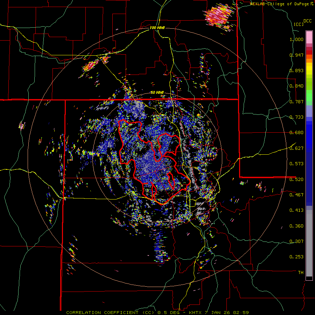The image size is (315, 315).
Task: Click the 1.000 value on color scale
Action: coord(296,39)
